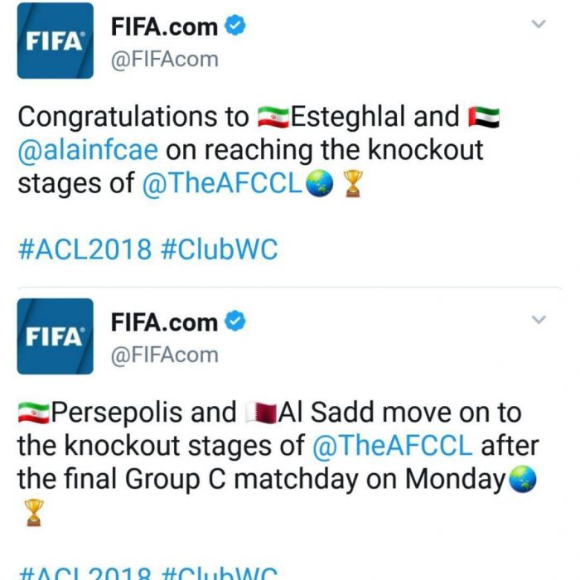Click @FIFAcom handle on the Persepolis tweet
Viewport: 580px width, 580px height.
point(165,355)
